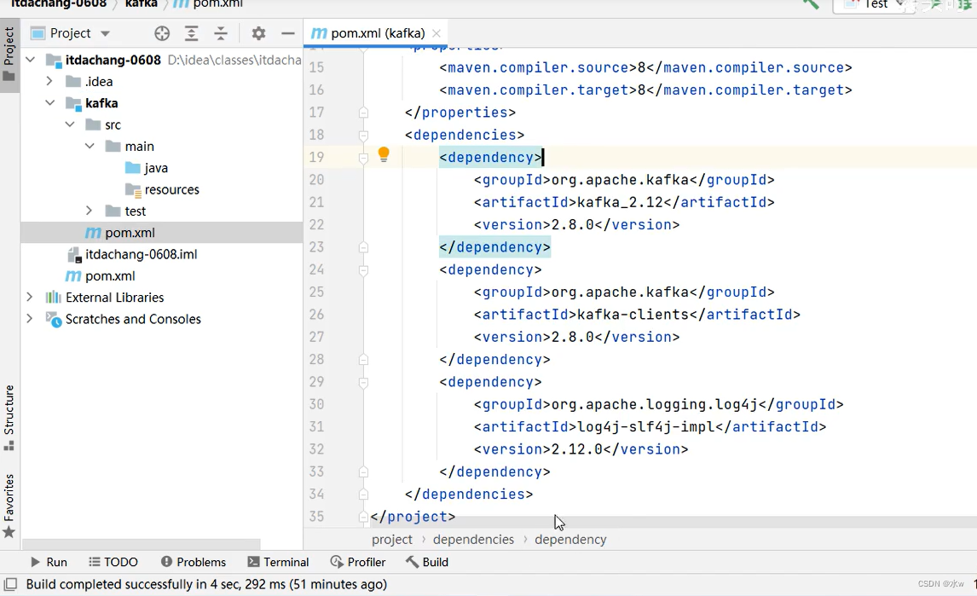The width and height of the screenshot is (977, 596).
Task: Click the yellow lightbulb intention icon
Action: point(384,154)
